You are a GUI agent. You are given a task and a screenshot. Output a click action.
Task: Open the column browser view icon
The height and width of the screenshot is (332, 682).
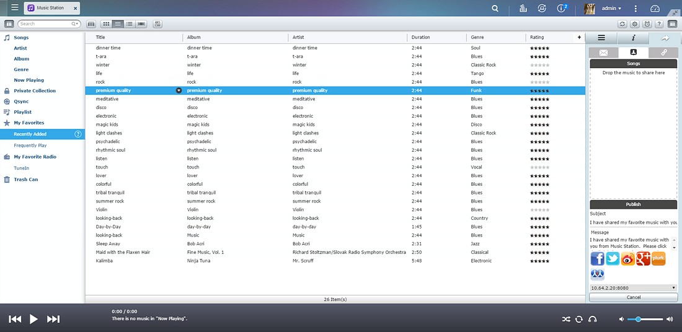[91, 24]
